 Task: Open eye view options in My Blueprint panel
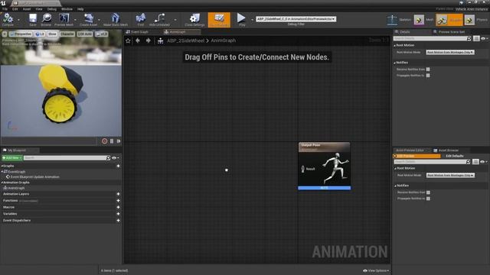[x=116, y=158]
